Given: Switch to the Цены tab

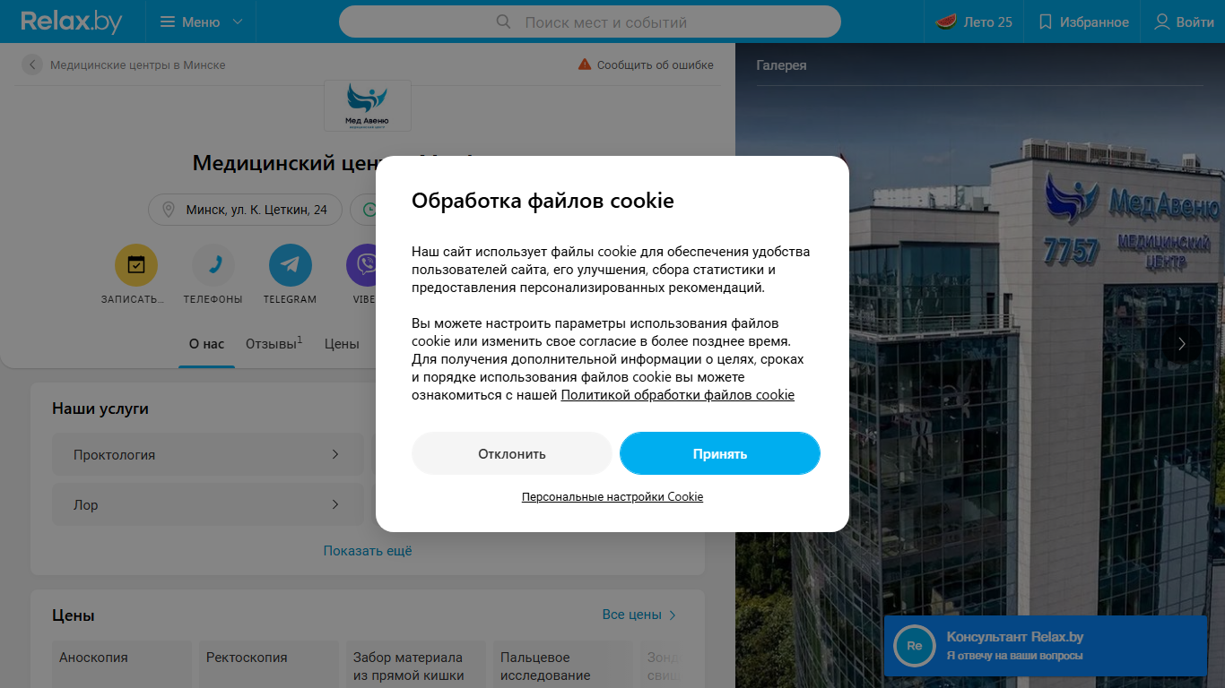Looking at the screenshot, I should coord(342,344).
